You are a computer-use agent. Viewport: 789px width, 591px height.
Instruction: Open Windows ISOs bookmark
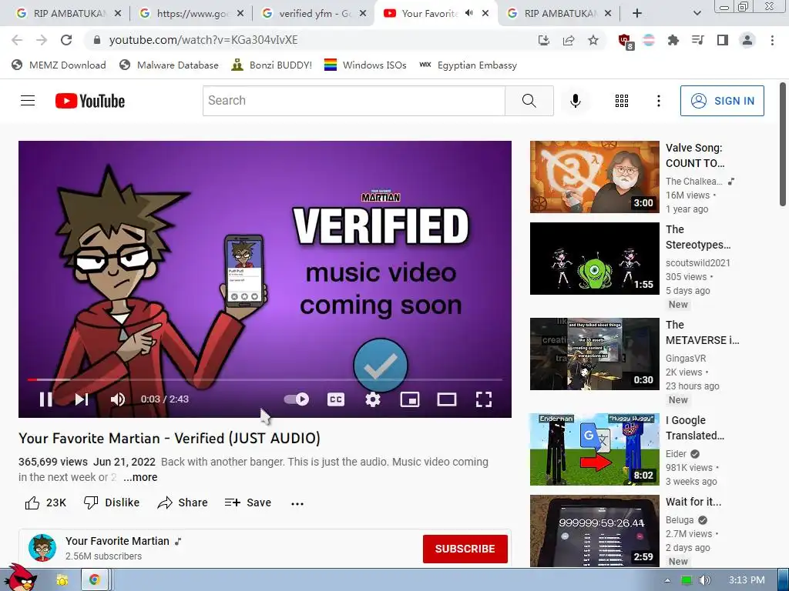pos(365,65)
